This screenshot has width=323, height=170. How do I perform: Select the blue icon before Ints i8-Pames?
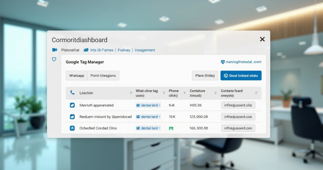click(86, 50)
